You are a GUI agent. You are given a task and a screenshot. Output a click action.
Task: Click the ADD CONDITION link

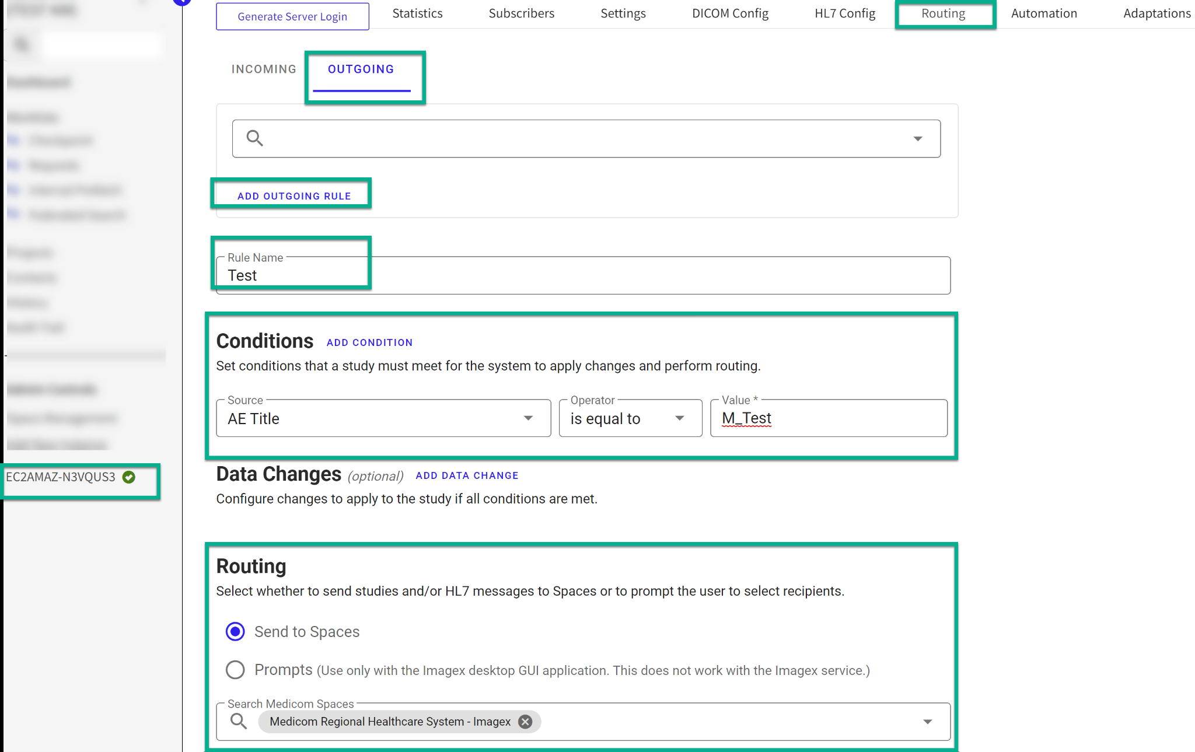(369, 342)
